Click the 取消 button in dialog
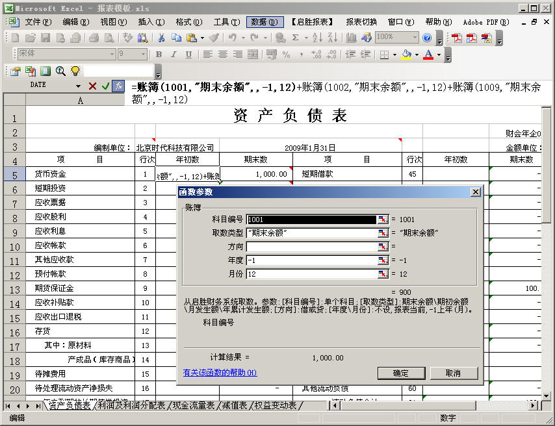 coord(453,373)
